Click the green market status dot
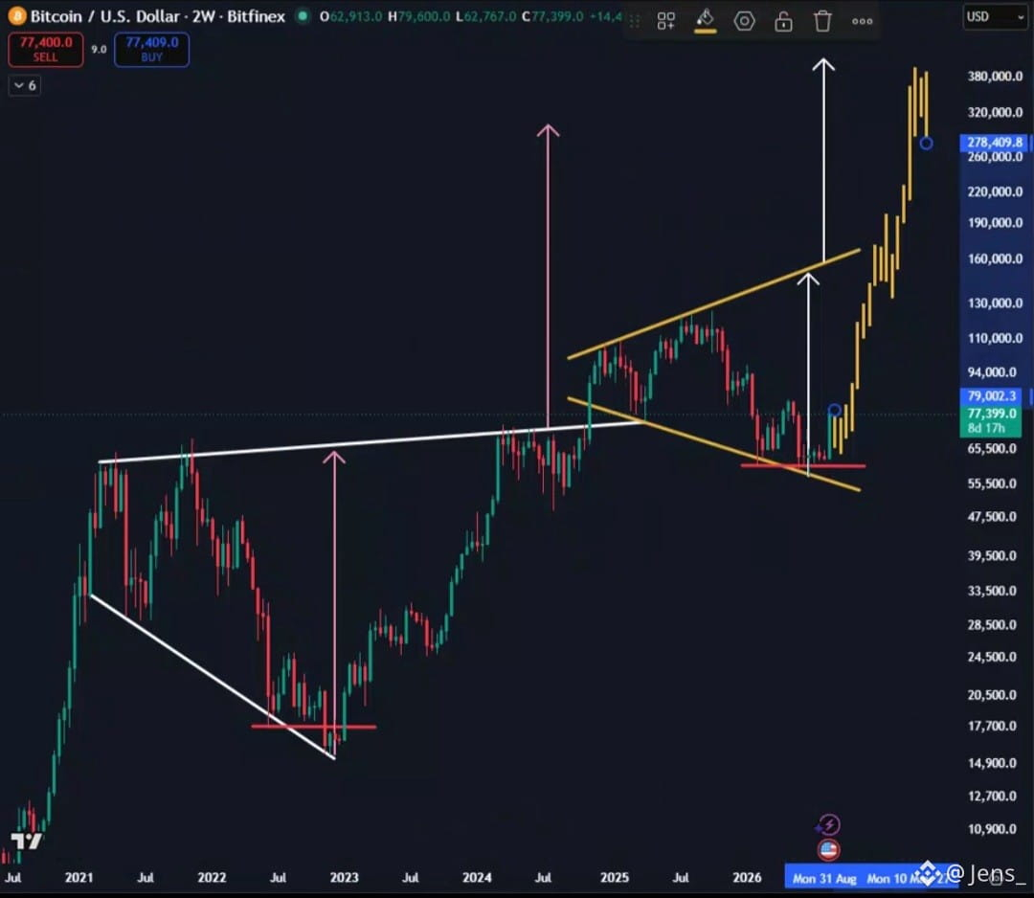The image size is (1034, 898). (303, 16)
